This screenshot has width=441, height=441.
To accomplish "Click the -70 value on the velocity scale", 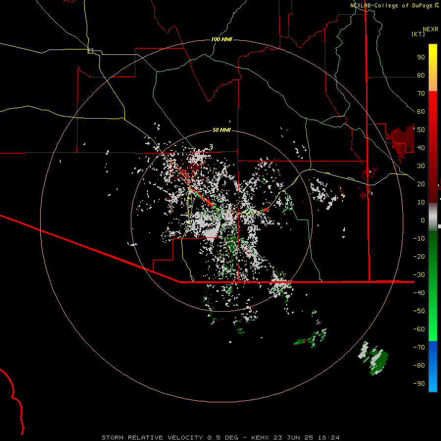I will pyautogui.click(x=419, y=347).
